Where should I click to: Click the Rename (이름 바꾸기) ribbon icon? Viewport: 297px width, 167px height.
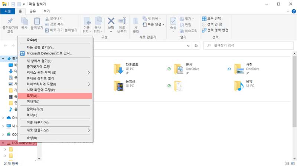[x=122, y=21]
